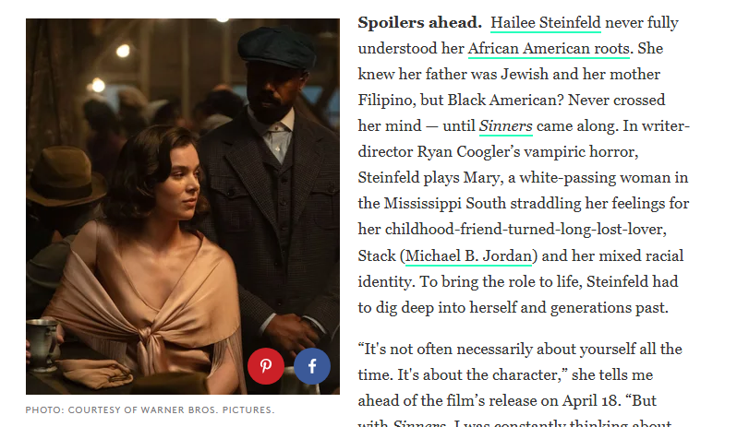This screenshot has height=427, width=737.
Task: Share the photo on Facebook
Action: click(x=312, y=366)
